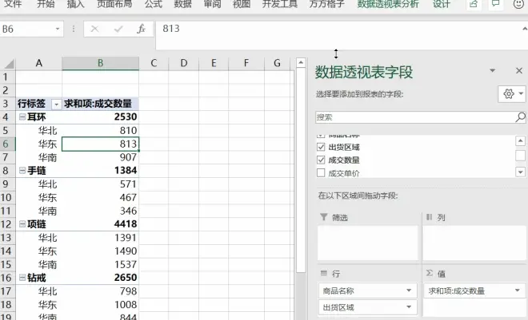Open the 审阅 ribbon tab
528x320 pixels.
coord(212,4)
